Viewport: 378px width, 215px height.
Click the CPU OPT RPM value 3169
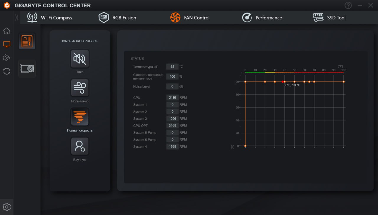pos(172,126)
